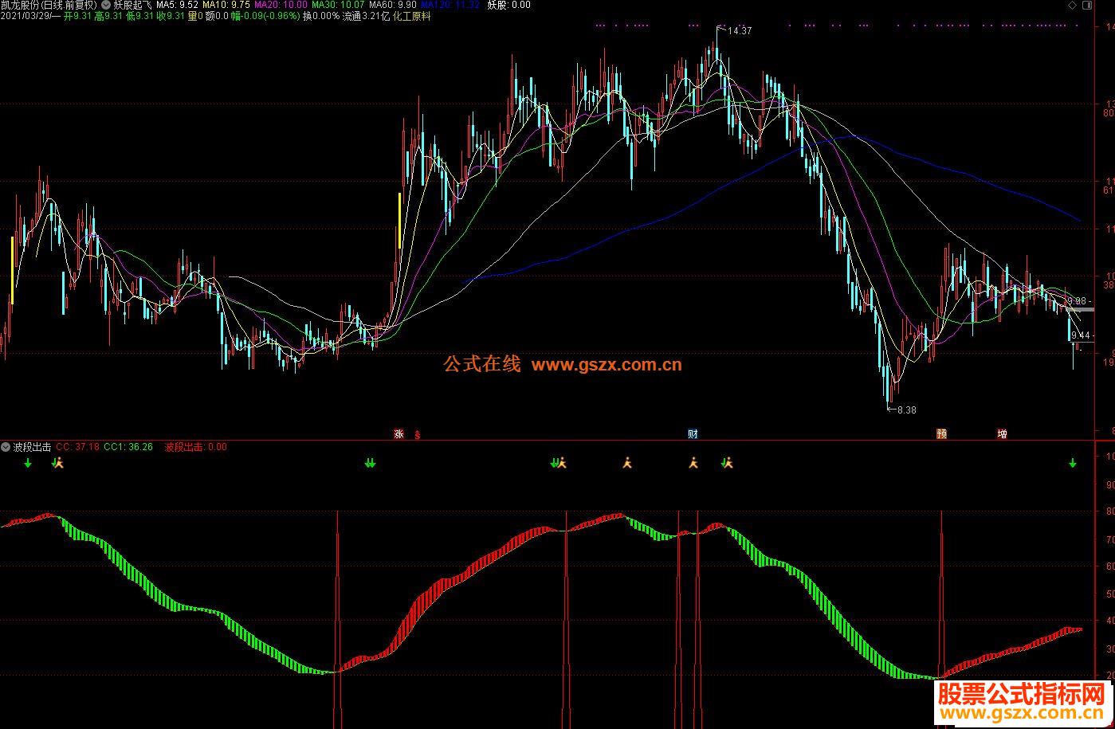The height and width of the screenshot is (729, 1115).
Task: Open the dropdown beside 波段出击 indicator title
Action: pyautogui.click(x=6, y=447)
